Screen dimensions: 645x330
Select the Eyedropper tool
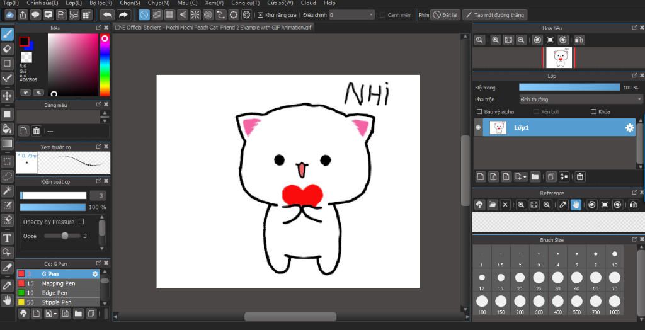[7, 285]
